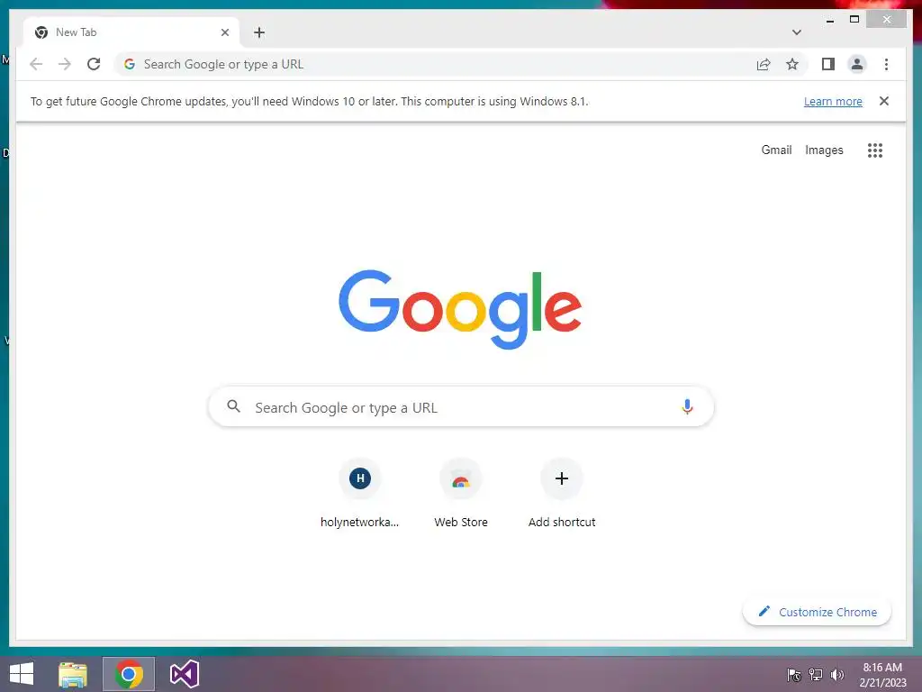Open the Google apps grid
This screenshot has width=922, height=692.
click(875, 150)
